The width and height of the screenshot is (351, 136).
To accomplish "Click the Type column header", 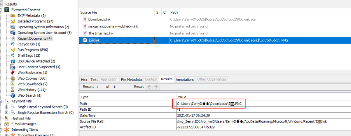I will tap(128, 97).
